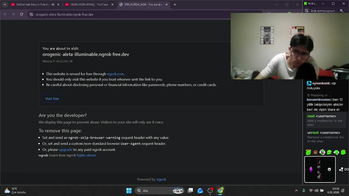Pick the angry brown block emote
The image size is (349, 196).
315,152
